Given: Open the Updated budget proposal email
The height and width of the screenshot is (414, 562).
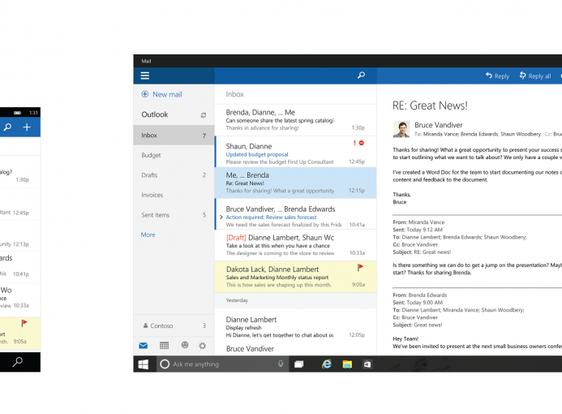Looking at the screenshot, I should (x=295, y=151).
